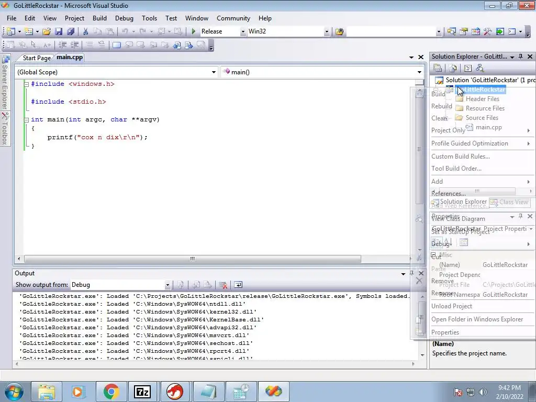Image resolution: width=536 pixels, height=402 pixels.
Task: Click the volume speaker tray icon
Action: tap(483, 392)
